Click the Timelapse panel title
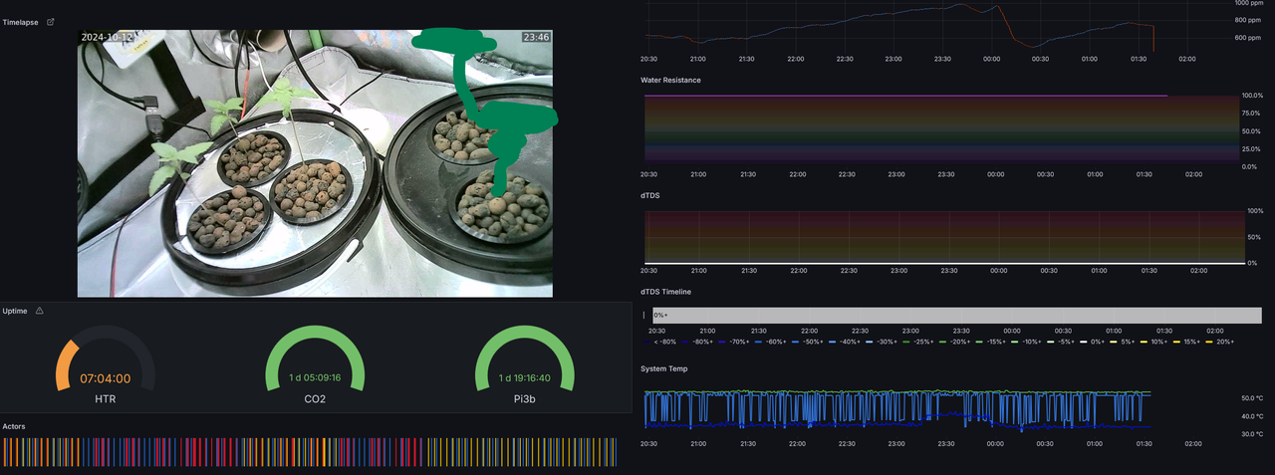The image size is (1275, 475). (x=21, y=22)
